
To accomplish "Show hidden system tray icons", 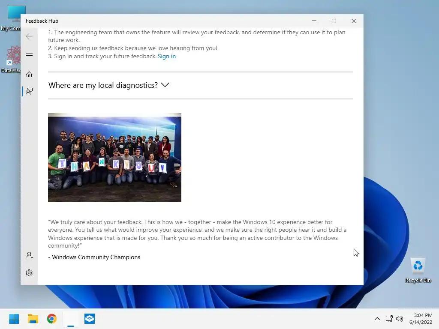I will point(377,319).
